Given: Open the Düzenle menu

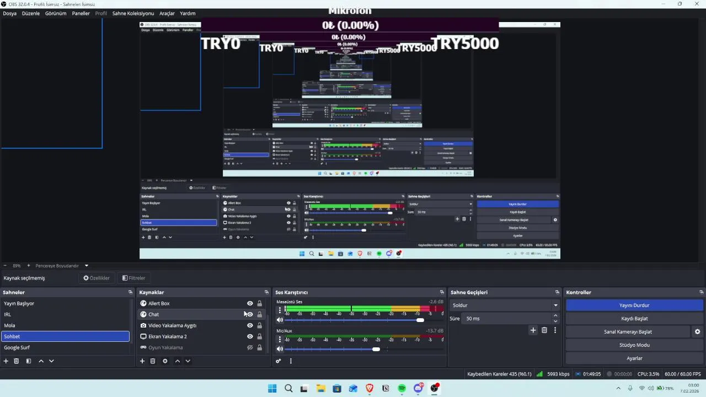Looking at the screenshot, I should coord(31,13).
